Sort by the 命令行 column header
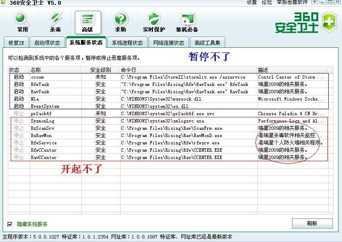 coord(188,70)
